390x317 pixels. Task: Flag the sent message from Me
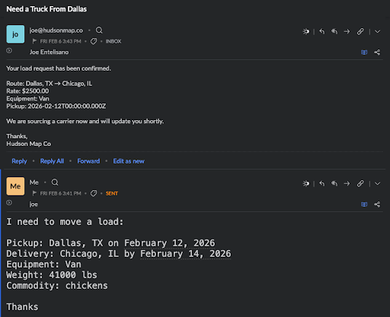[34, 193]
